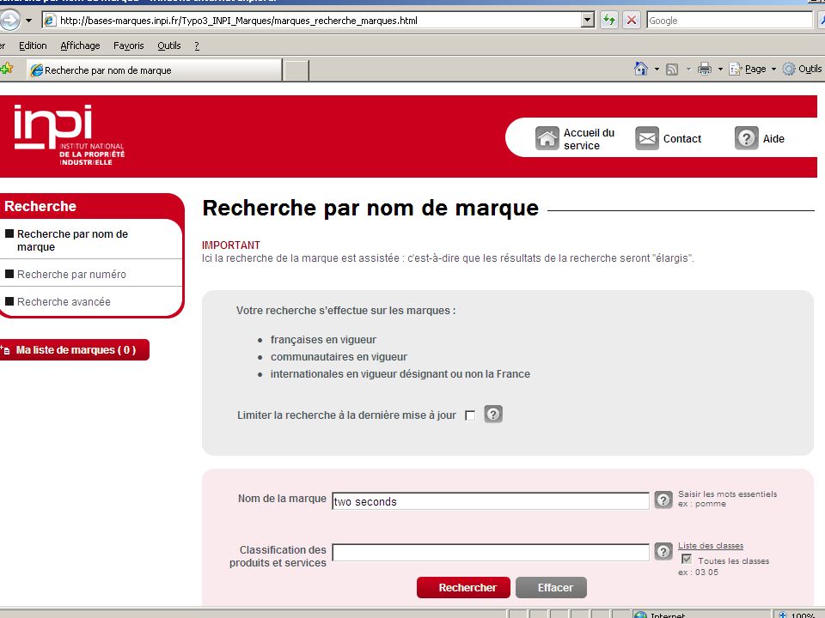Click the Print toolbar icon
Screen dimensions: 825x618
[x=704, y=69]
